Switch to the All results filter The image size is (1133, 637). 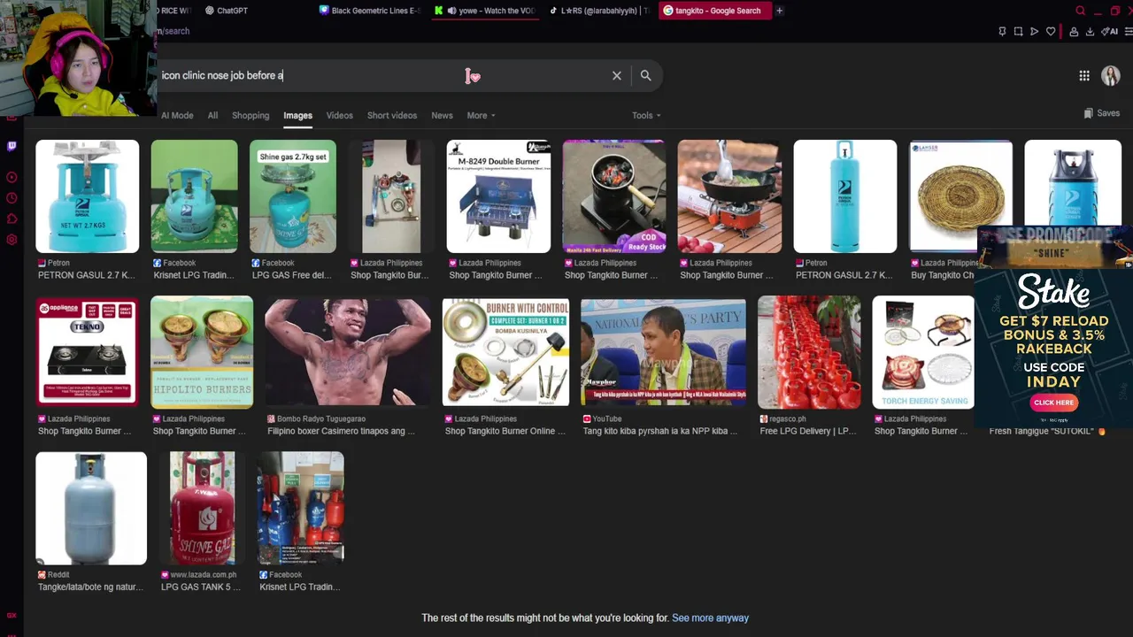pos(212,116)
